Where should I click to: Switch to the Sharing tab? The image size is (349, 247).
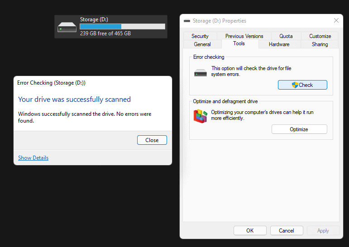pos(320,44)
